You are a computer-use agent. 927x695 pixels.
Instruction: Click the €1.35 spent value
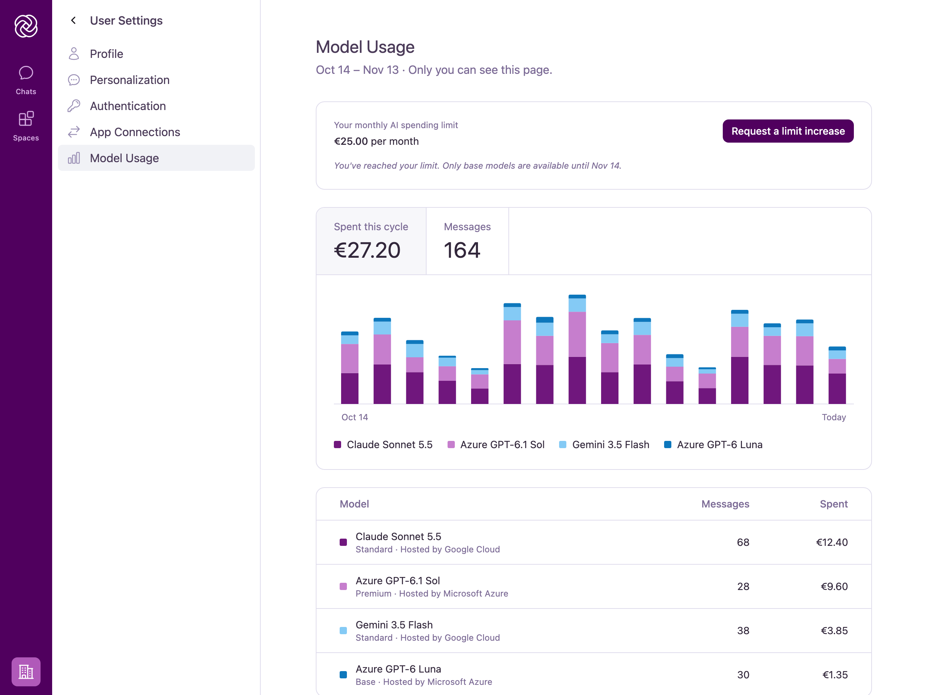835,675
